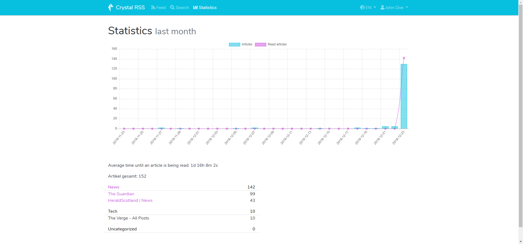Image resolution: width=523 pixels, height=244 pixels.
Task: Click The Verge - All Posts row
Action: 181,218
